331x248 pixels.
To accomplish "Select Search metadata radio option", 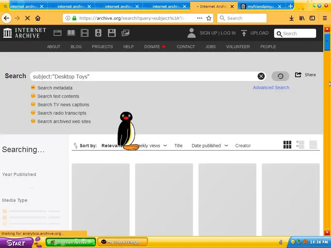I will click(x=33, y=87).
